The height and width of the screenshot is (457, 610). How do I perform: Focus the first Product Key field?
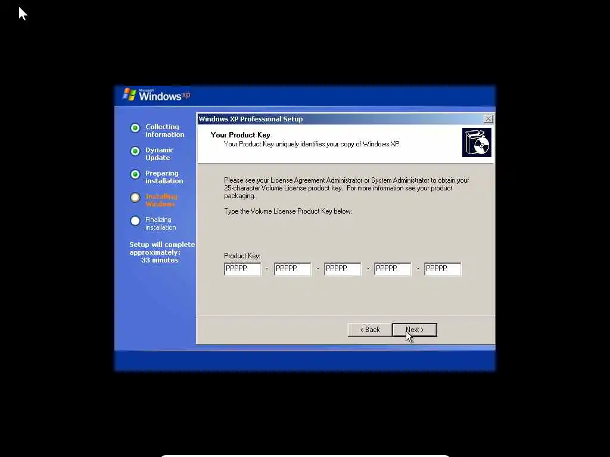tap(242, 268)
